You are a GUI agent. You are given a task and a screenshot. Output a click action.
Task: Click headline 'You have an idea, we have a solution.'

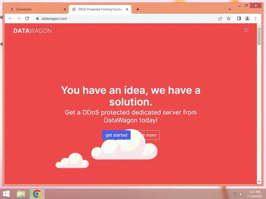[131, 96]
